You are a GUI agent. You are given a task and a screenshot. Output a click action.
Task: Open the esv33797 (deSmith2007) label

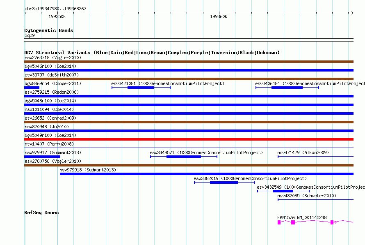point(52,75)
